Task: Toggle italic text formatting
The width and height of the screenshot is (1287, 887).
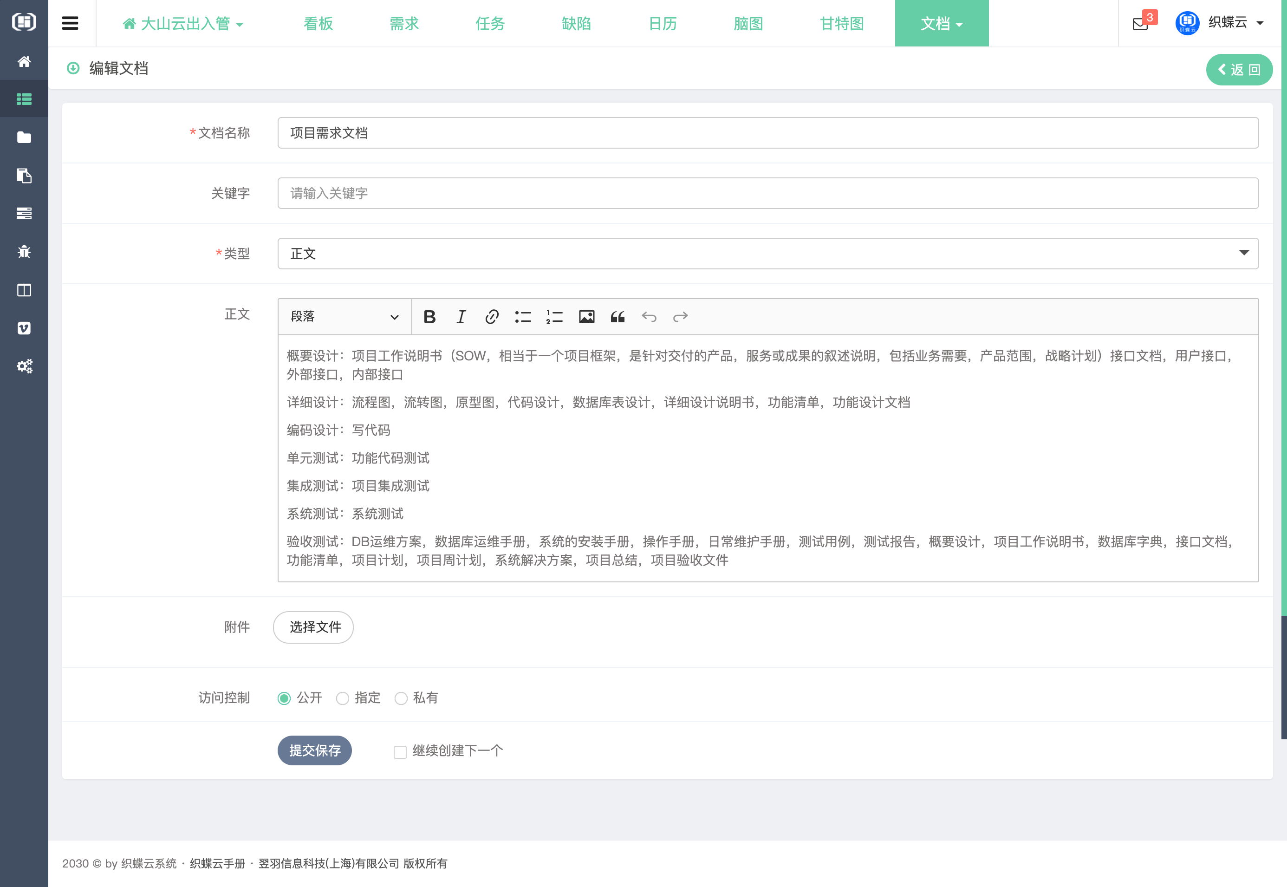Action: [x=461, y=317]
